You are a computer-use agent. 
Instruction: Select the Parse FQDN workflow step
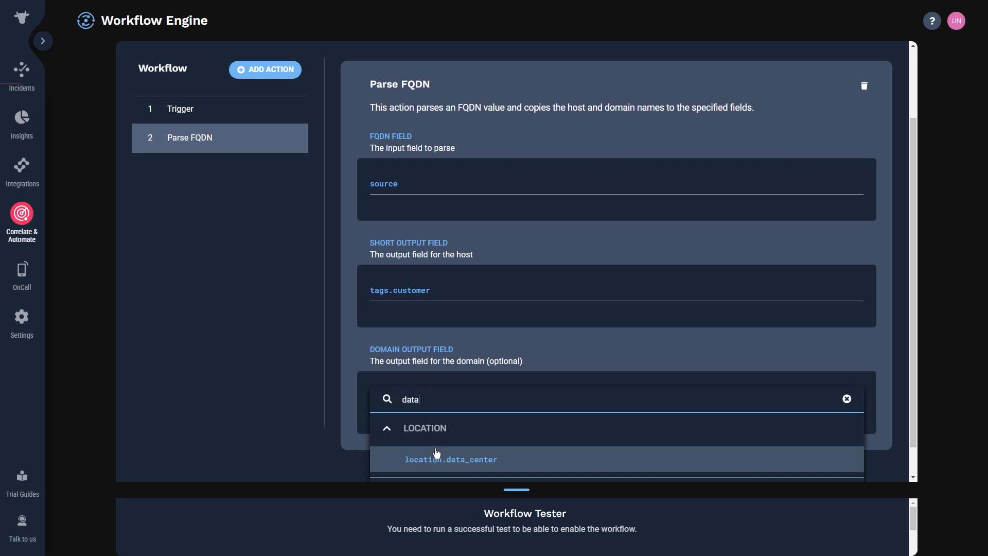click(x=220, y=138)
